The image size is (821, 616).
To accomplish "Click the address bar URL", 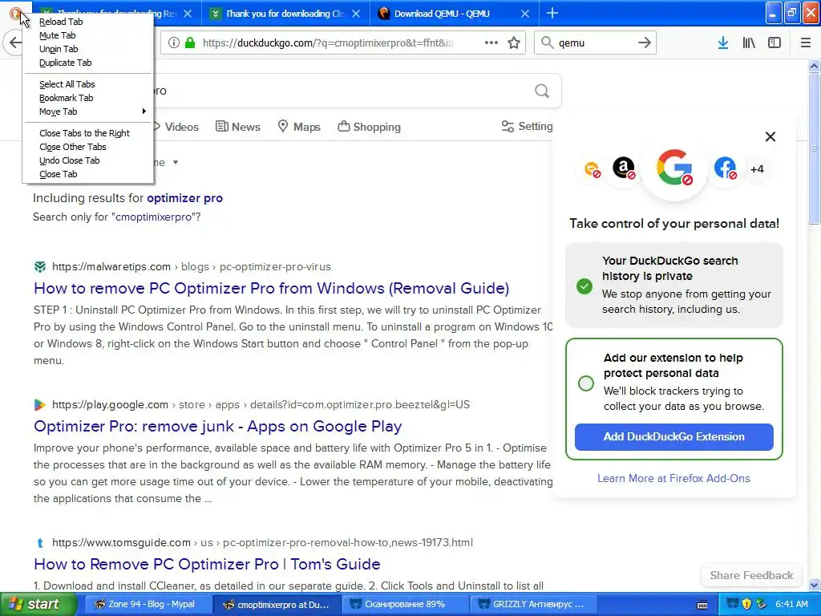I will (x=328, y=43).
